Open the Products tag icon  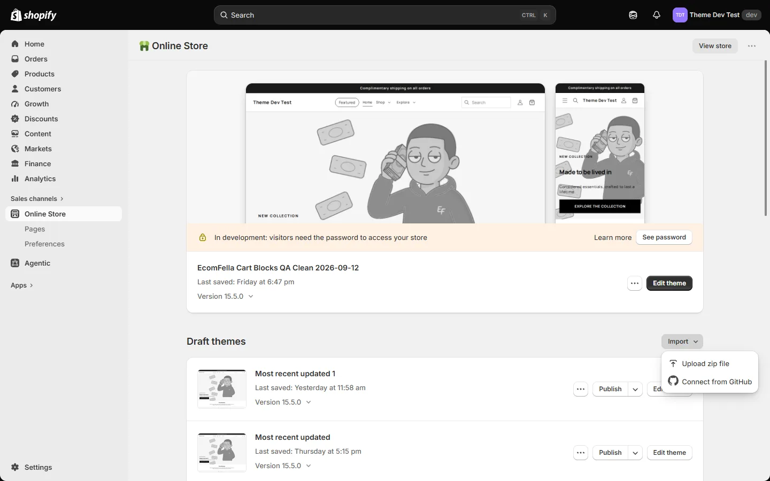[x=15, y=74]
